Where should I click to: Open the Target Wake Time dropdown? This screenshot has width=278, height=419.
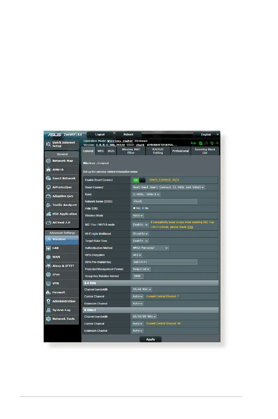140,241
